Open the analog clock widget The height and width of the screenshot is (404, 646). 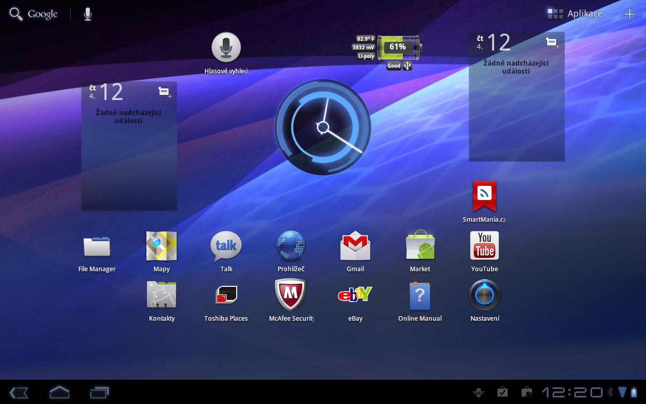tap(323, 127)
